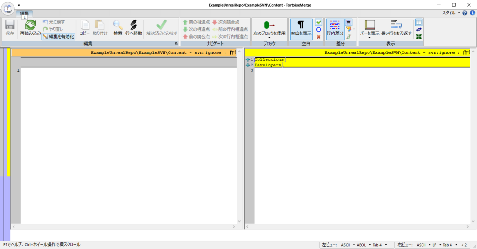This screenshot has height=249, width=477.
Task: Click 行へ移動 go to line
Action: click(134, 28)
